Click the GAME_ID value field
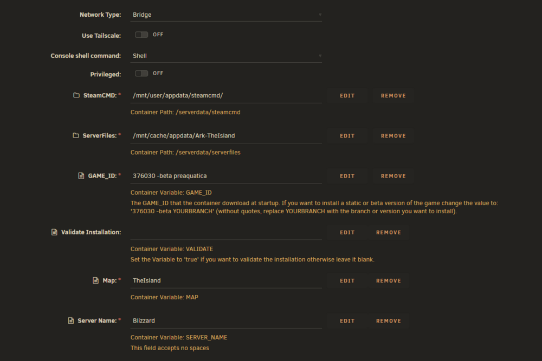 point(226,176)
